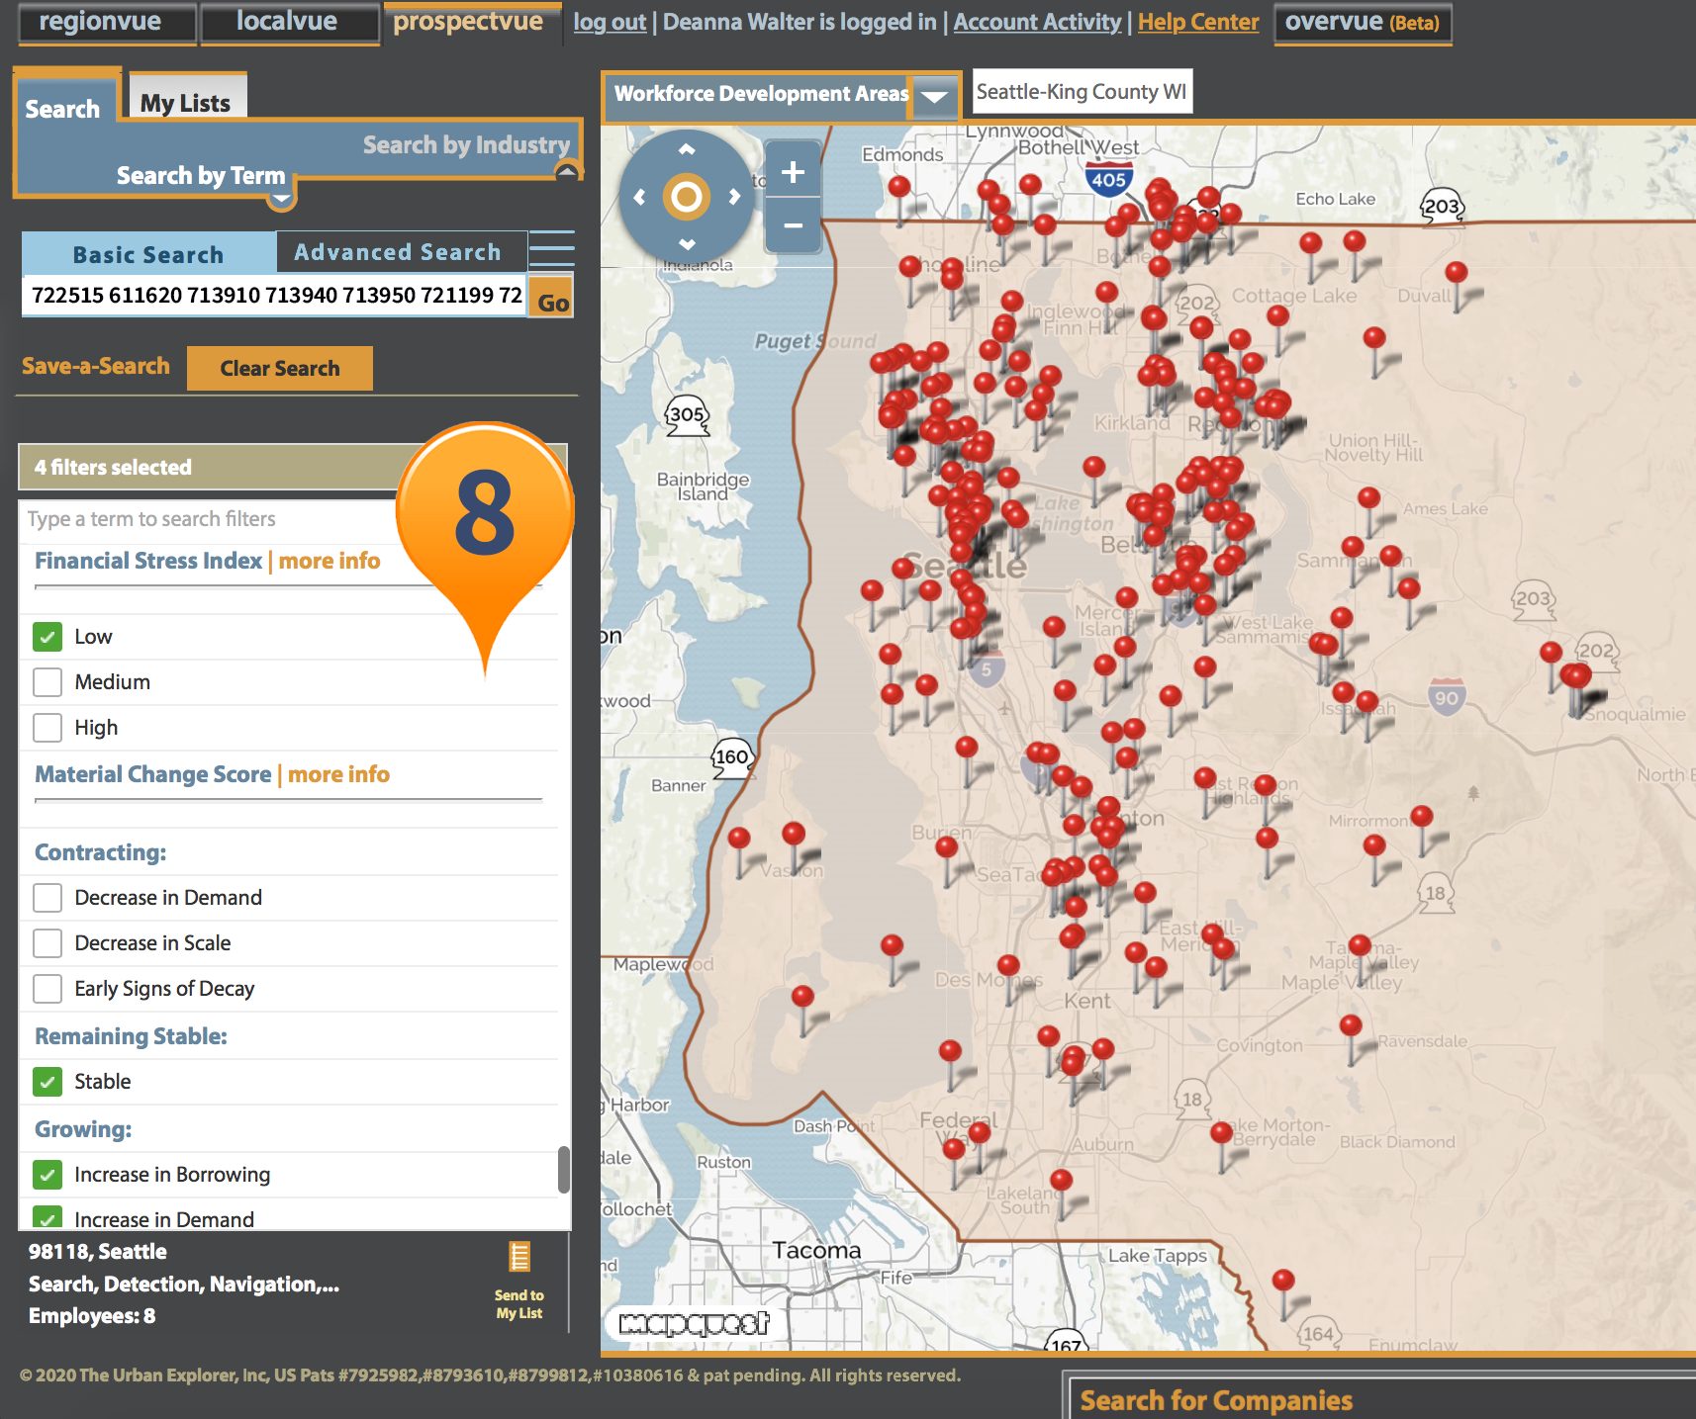Collapse the Search by Industry arrow
The width and height of the screenshot is (1696, 1419).
click(567, 172)
